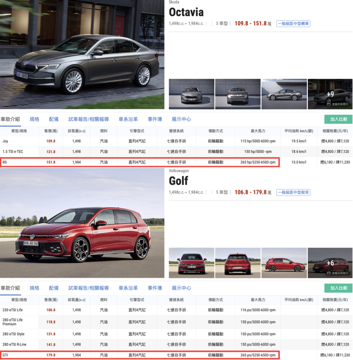Open Golf 試車報告/相關報導 tab

[89, 288]
